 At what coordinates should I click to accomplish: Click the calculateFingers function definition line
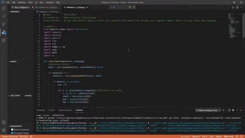(64, 61)
